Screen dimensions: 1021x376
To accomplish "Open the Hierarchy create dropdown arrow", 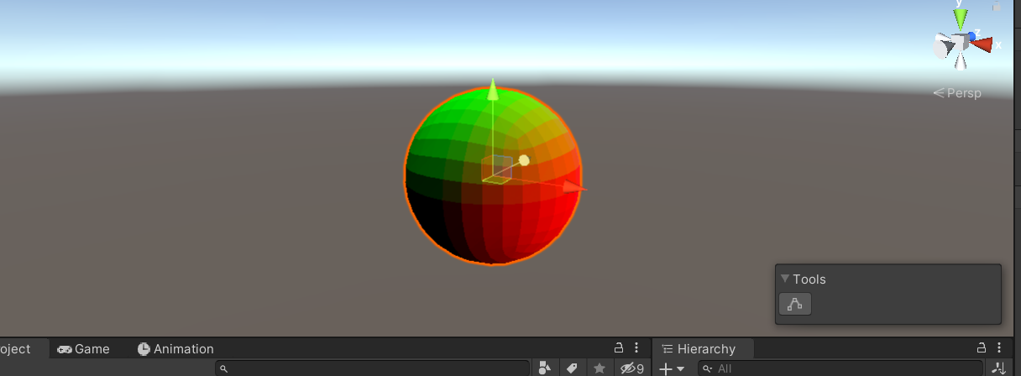I will tap(681, 369).
